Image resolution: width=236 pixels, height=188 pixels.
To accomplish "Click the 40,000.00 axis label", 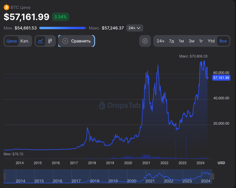I will 221,98.
